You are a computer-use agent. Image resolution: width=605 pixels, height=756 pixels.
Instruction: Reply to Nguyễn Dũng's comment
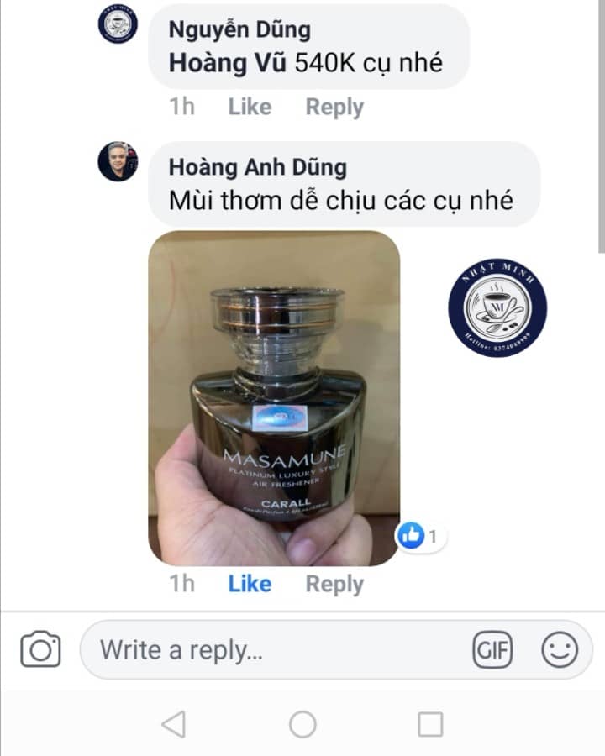point(334,107)
